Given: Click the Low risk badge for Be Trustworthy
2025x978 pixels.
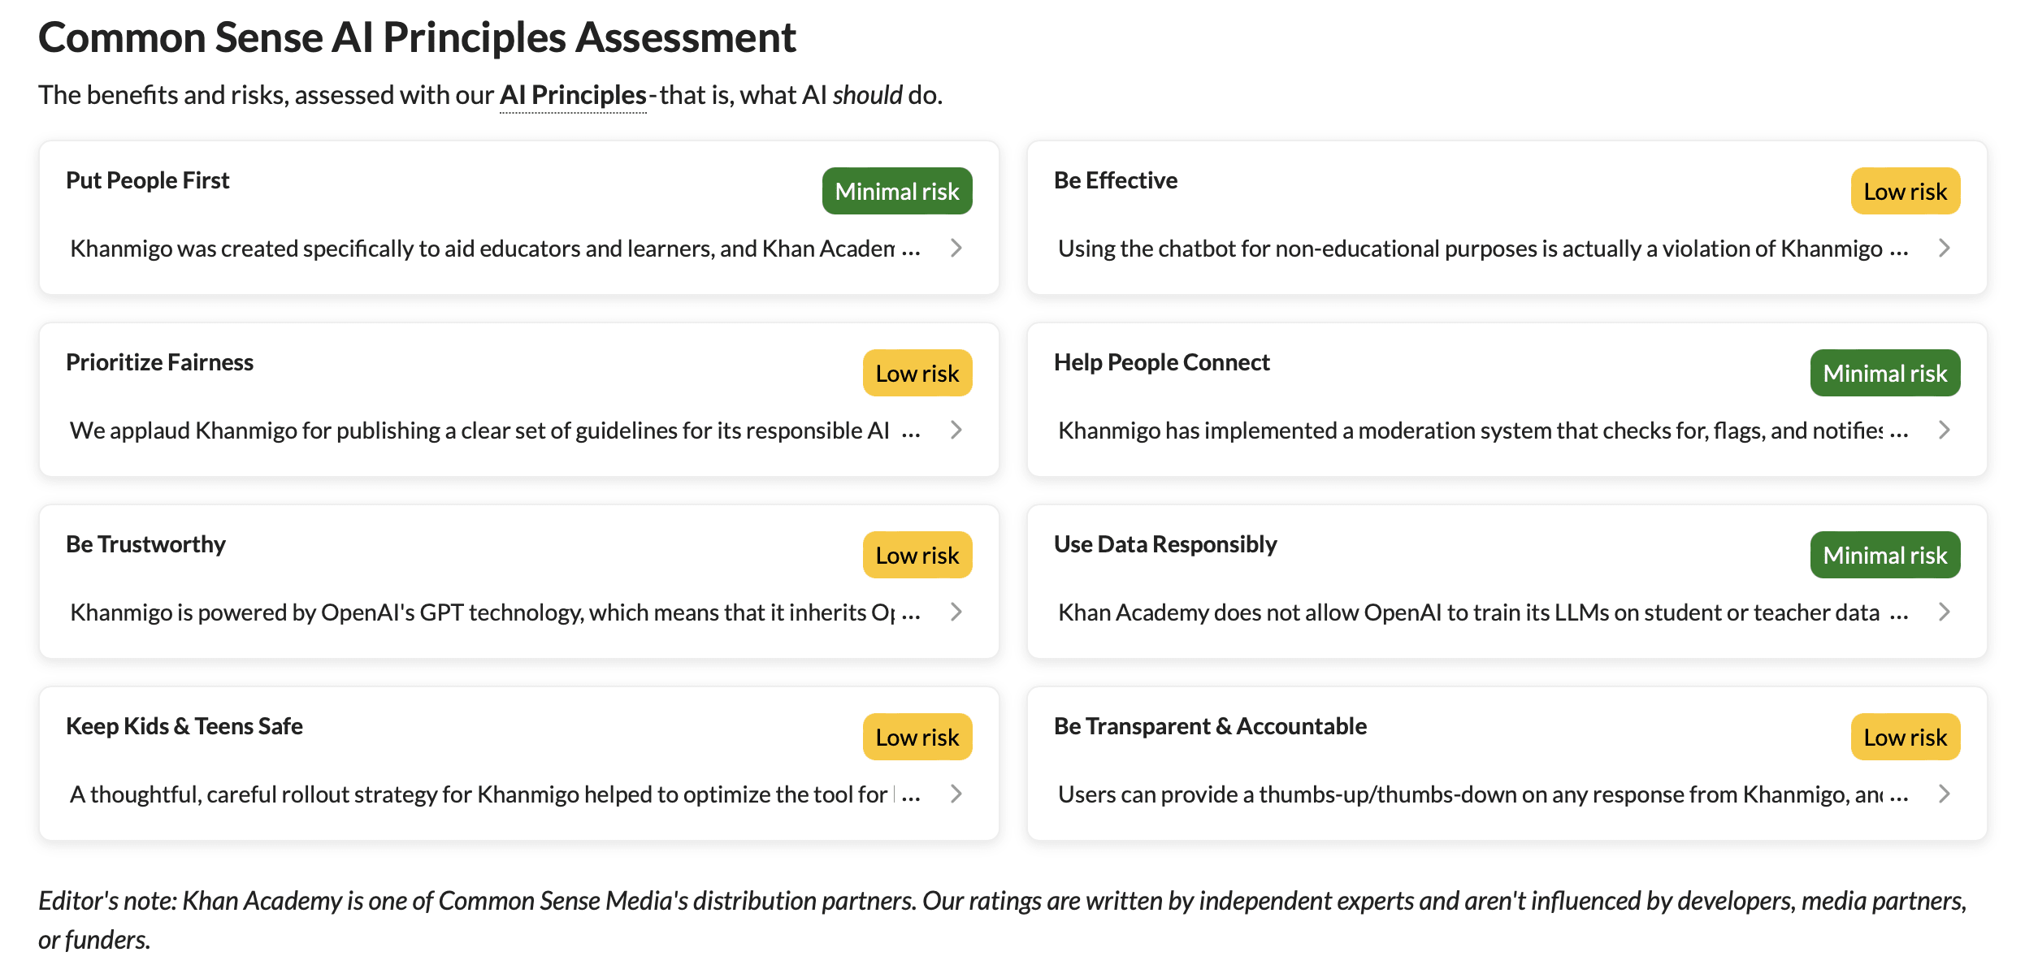Looking at the screenshot, I should 917,555.
